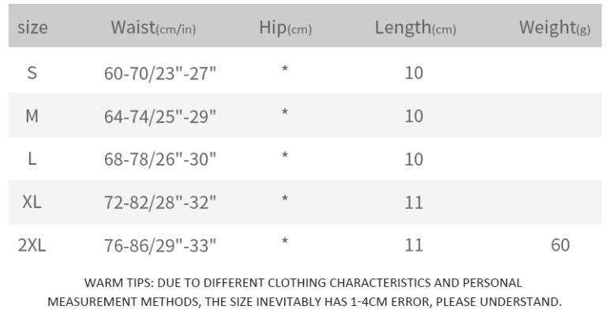
Task: Select the Waist(cm/in) column header
Action: pyautogui.click(x=153, y=28)
